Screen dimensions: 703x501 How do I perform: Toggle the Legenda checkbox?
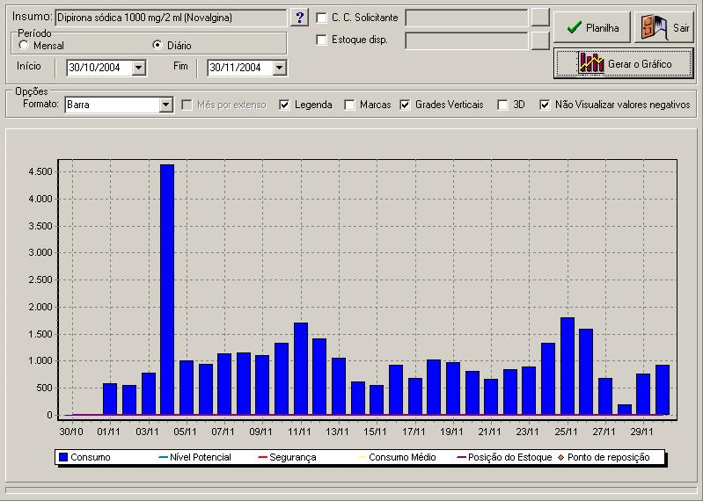coord(284,105)
